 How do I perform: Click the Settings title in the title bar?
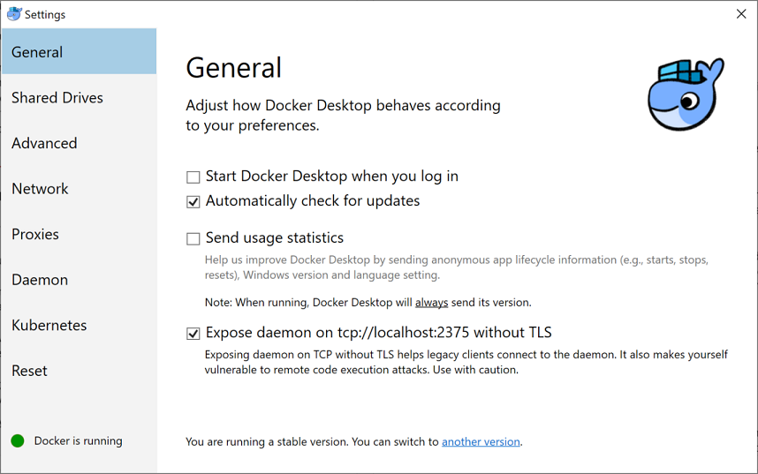coord(45,15)
